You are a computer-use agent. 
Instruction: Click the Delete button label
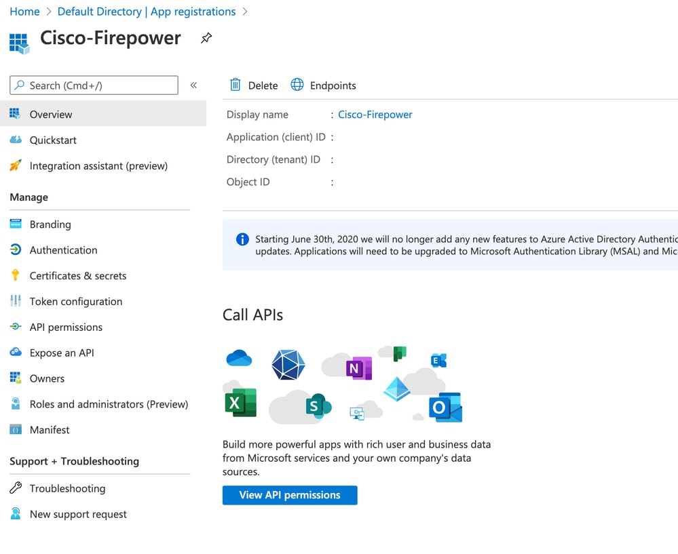pyautogui.click(x=263, y=85)
